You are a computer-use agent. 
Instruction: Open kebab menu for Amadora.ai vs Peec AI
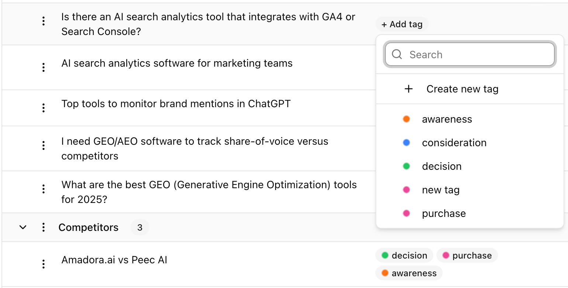tap(44, 264)
